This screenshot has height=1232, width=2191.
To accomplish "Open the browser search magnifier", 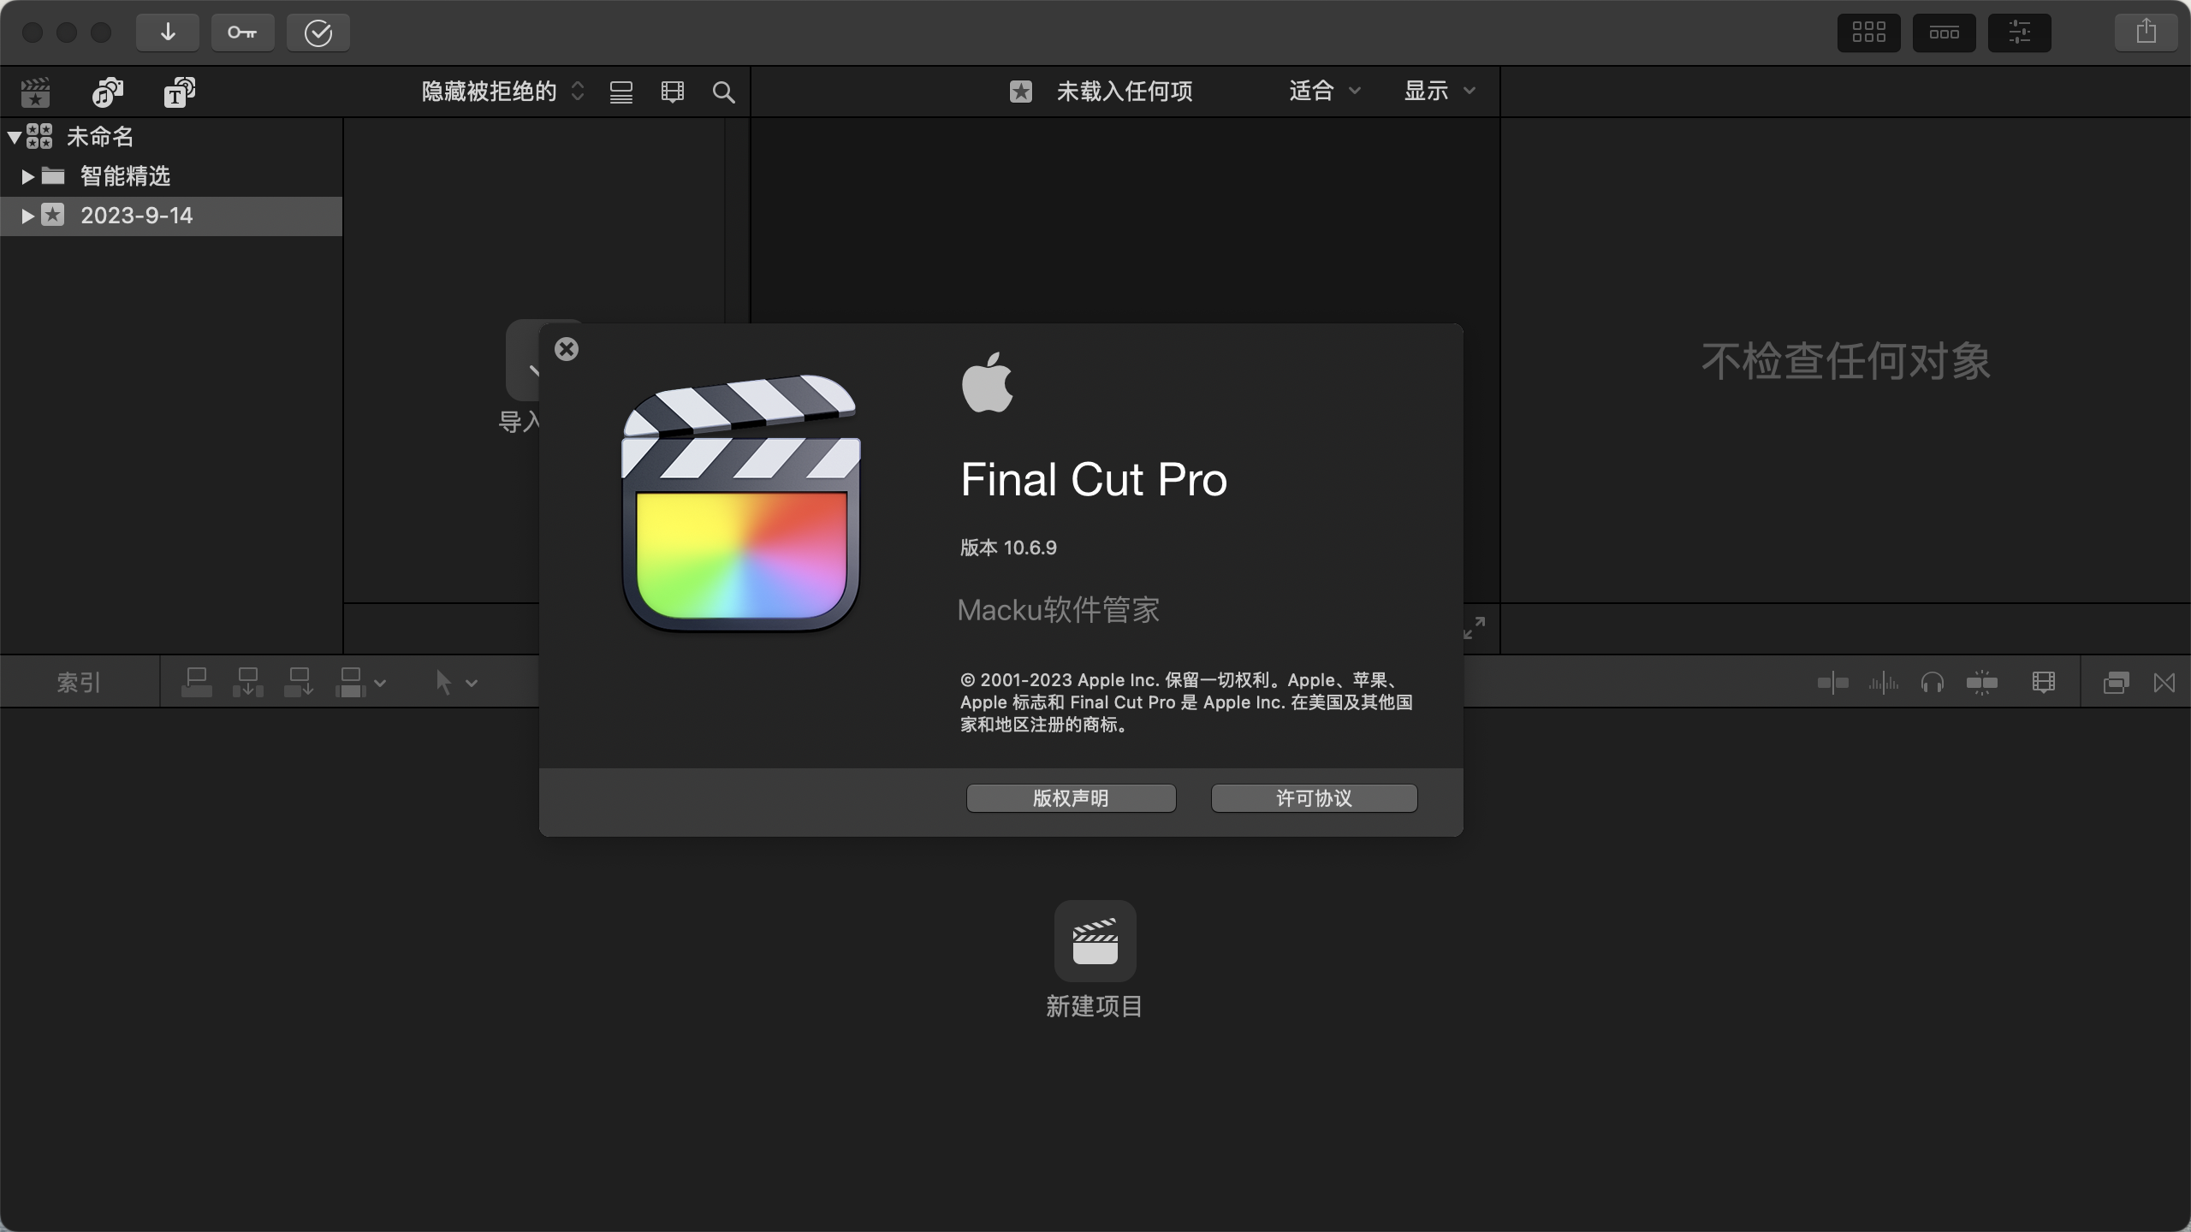I will 723,92.
